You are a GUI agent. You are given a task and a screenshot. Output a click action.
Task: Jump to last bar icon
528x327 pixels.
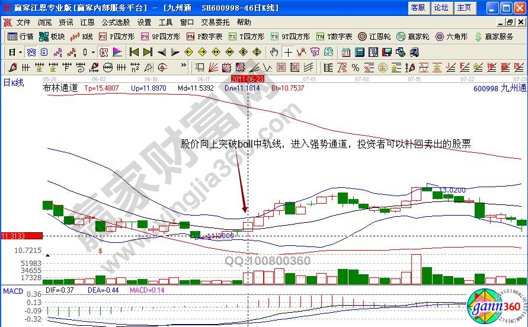pyautogui.click(x=148, y=52)
